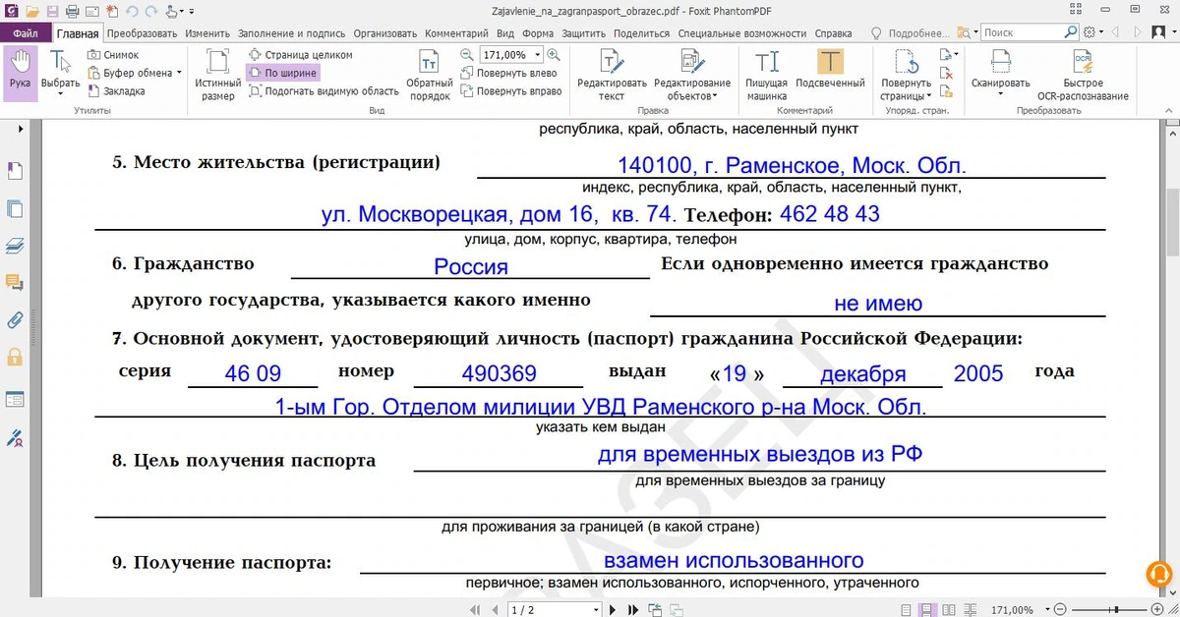Open Редактирование объектов dropdown

tap(692, 75)
